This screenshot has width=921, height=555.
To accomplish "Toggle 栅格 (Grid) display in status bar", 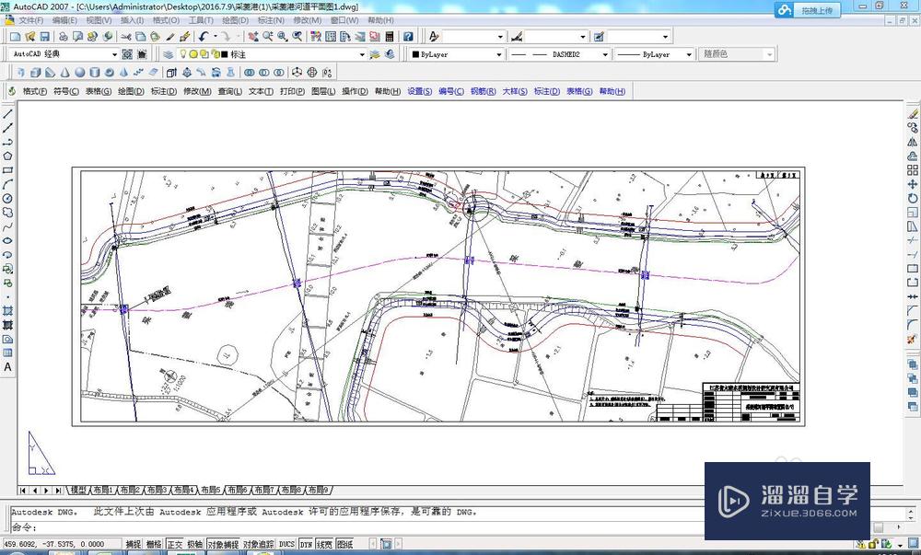I will point(154,545).
